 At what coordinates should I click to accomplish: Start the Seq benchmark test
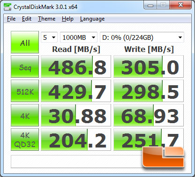25,66
